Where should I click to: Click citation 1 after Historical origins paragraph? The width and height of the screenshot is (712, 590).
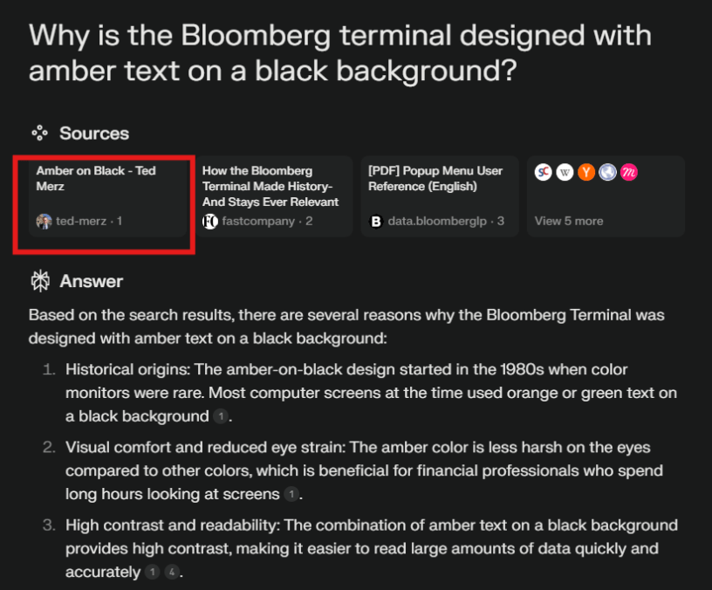coord(222,416)
